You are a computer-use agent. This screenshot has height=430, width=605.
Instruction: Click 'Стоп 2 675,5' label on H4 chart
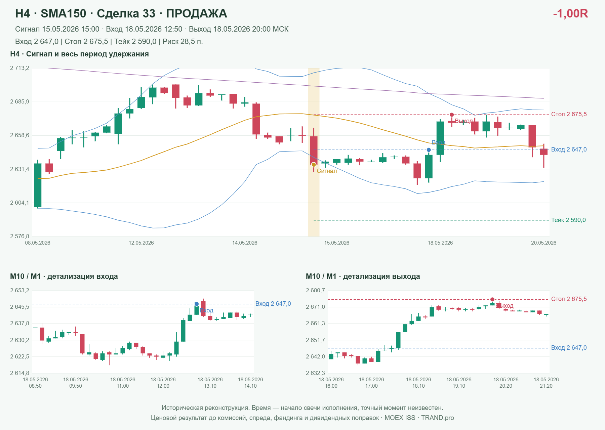pos(569,114)
